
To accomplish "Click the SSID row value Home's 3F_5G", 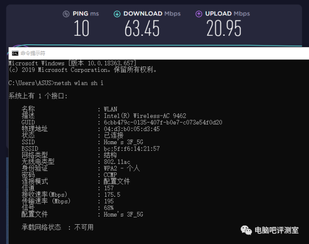I will (123, 142).
